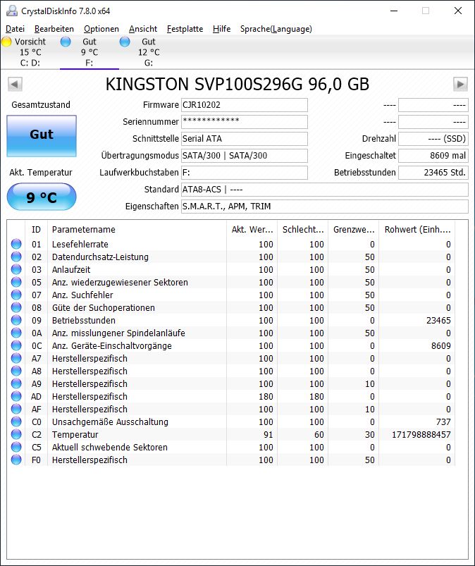Click status orb for wiederzugewiesener Sektoren row
This screenshot has height=566, width=475.
click(x=16, y=282)
